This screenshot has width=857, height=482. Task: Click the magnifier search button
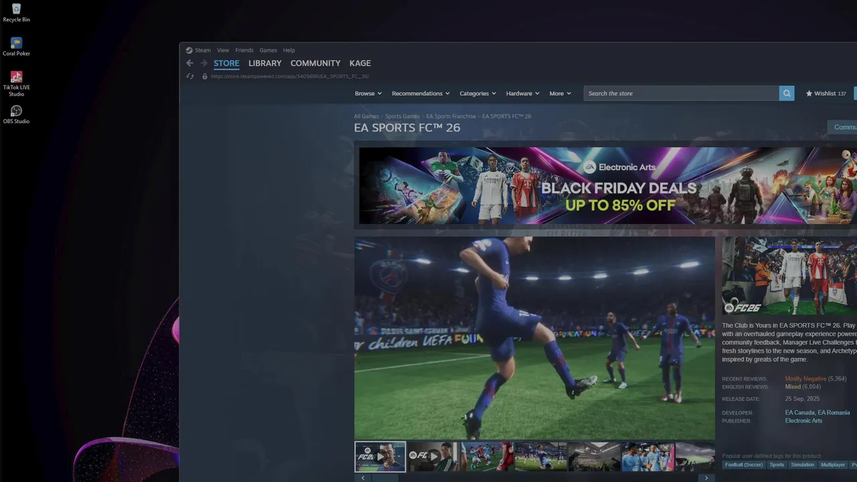787,94
